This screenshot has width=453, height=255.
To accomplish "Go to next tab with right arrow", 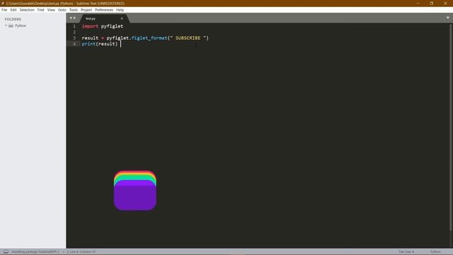I will [75, 18].
